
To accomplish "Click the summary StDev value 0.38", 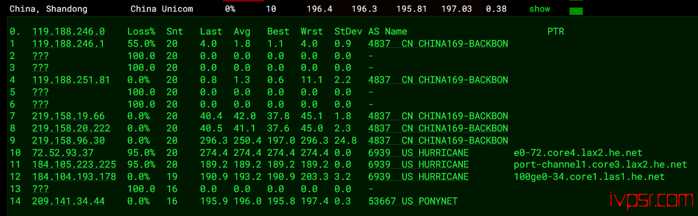I will pyautogui.click(x=496, y=9).
